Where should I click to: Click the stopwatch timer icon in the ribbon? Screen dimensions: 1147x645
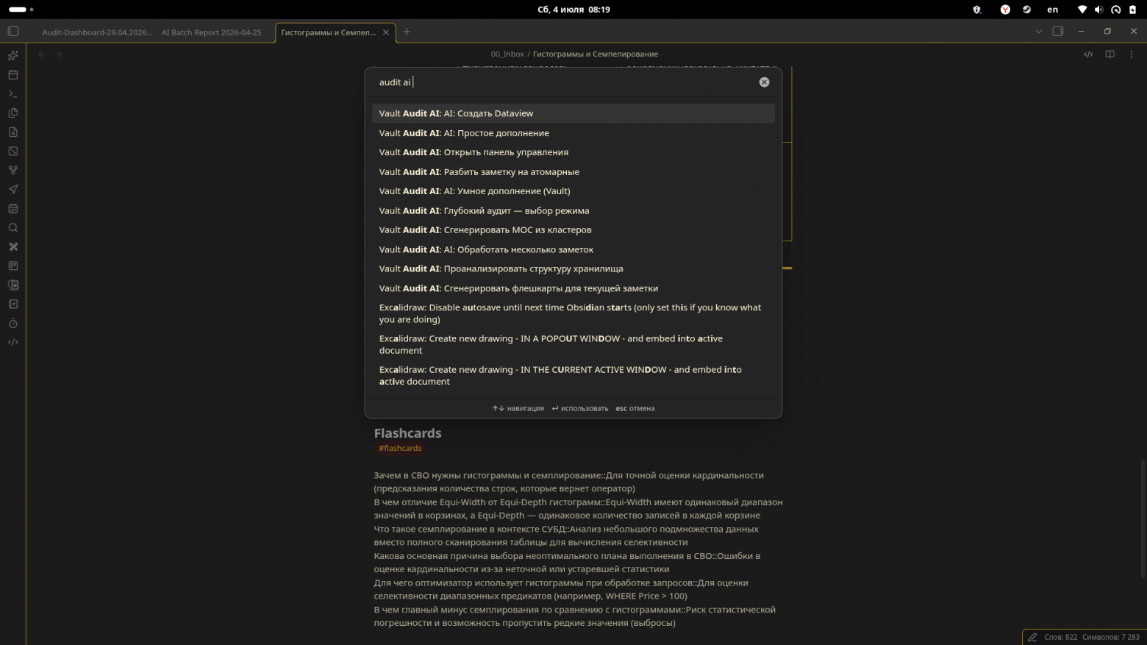12,323
